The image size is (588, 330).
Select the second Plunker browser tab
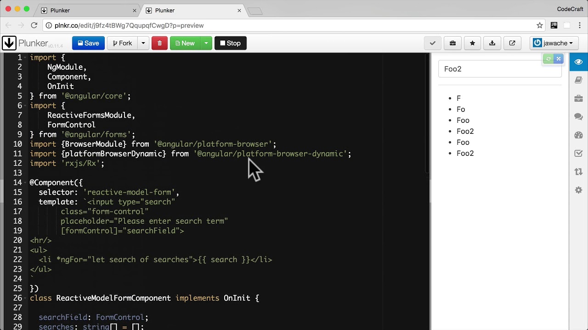click(x=194, y=10)
